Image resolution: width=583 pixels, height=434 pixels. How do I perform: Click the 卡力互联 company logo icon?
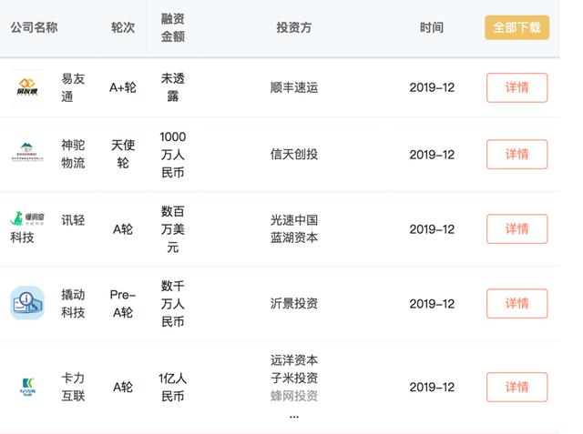click(x=26, y=387)
